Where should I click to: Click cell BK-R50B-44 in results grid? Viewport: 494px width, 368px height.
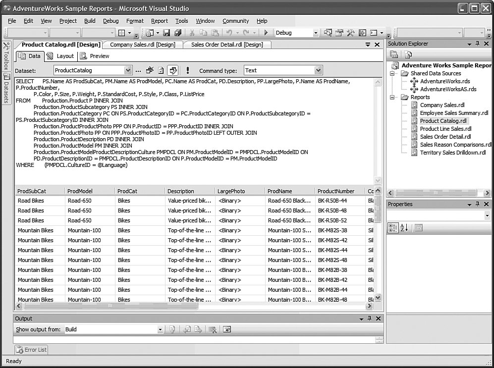click(x=339, y=201)
